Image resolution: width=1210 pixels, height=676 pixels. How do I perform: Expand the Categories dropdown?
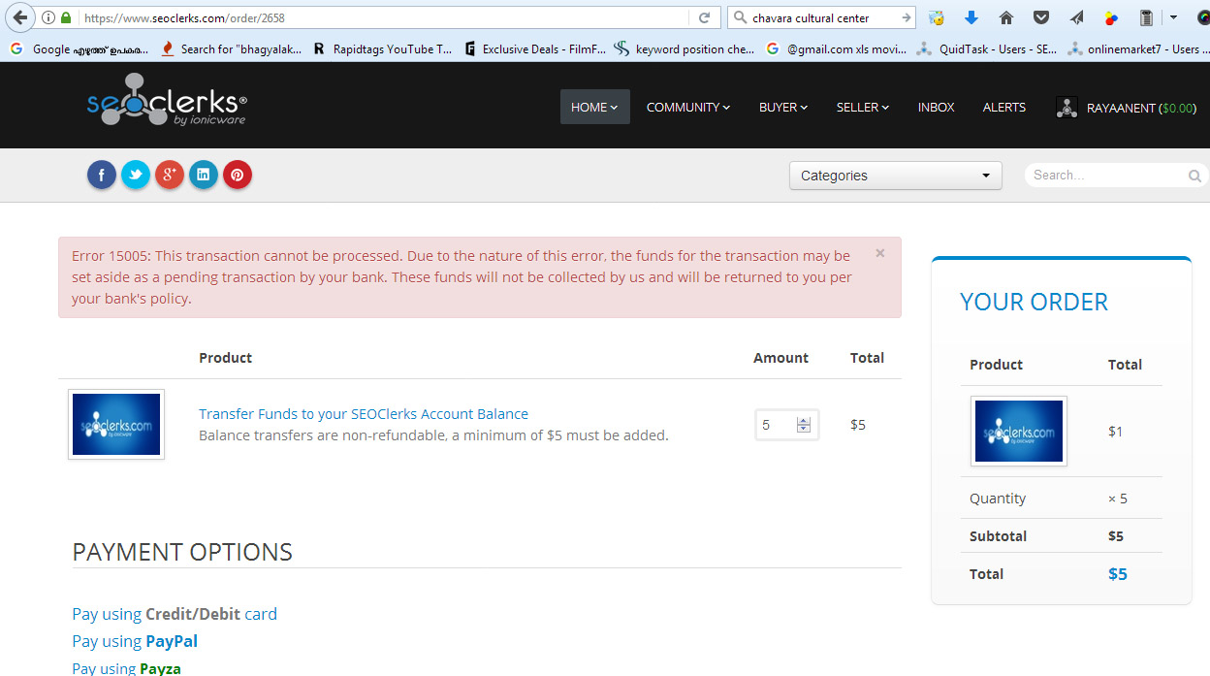tap(895, 176)
